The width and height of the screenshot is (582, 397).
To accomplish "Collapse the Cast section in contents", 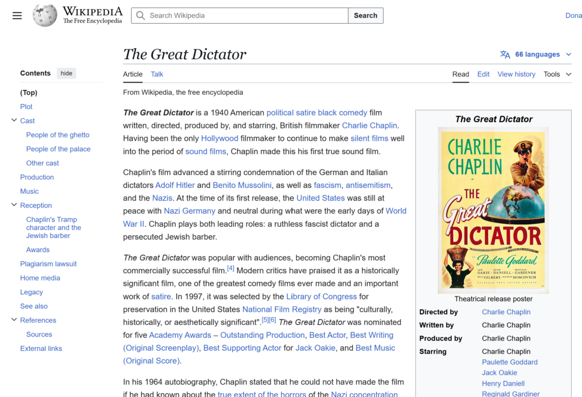I will pyautogui.click(x=14, y=120).
